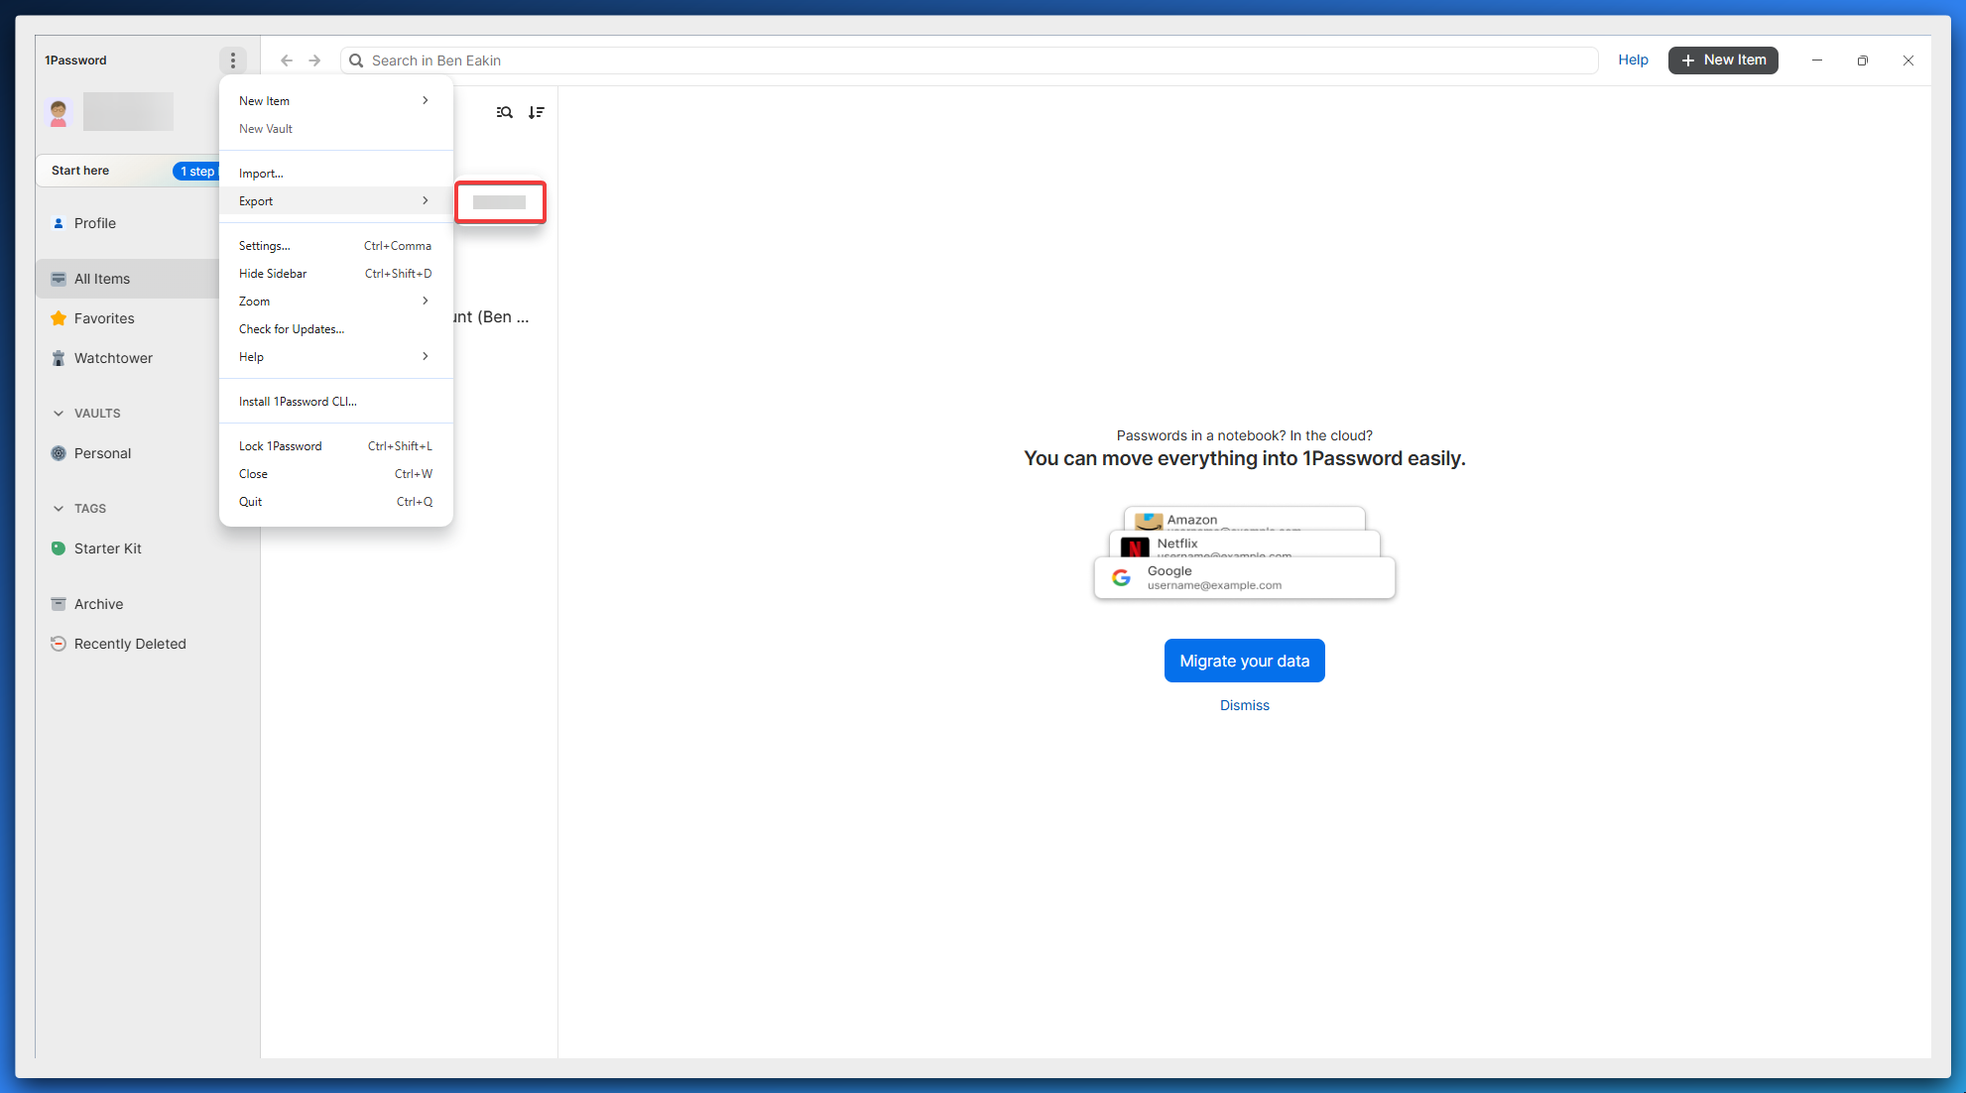Expand the Zoom submenu
This screenshot has width=1966, height=1093.
[335, 302]
